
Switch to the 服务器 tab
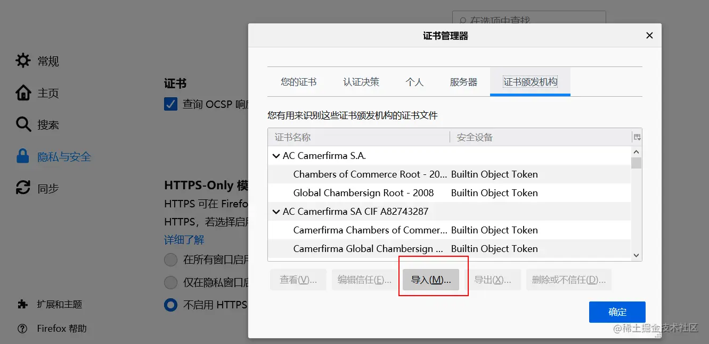tap(462, 82)
